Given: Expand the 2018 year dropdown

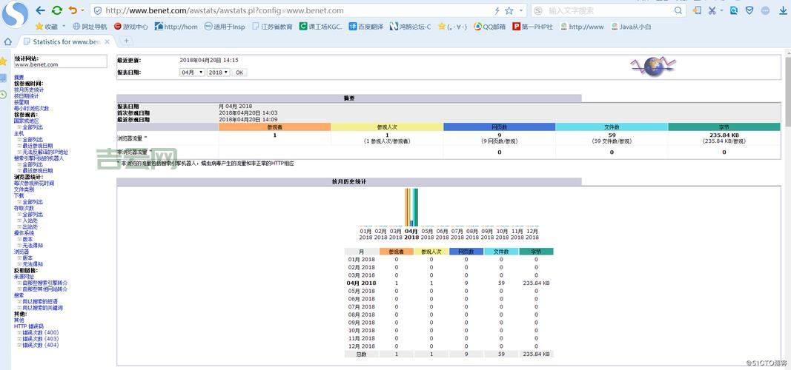Looking at the screenshot, I should click(x=218, y=73).
